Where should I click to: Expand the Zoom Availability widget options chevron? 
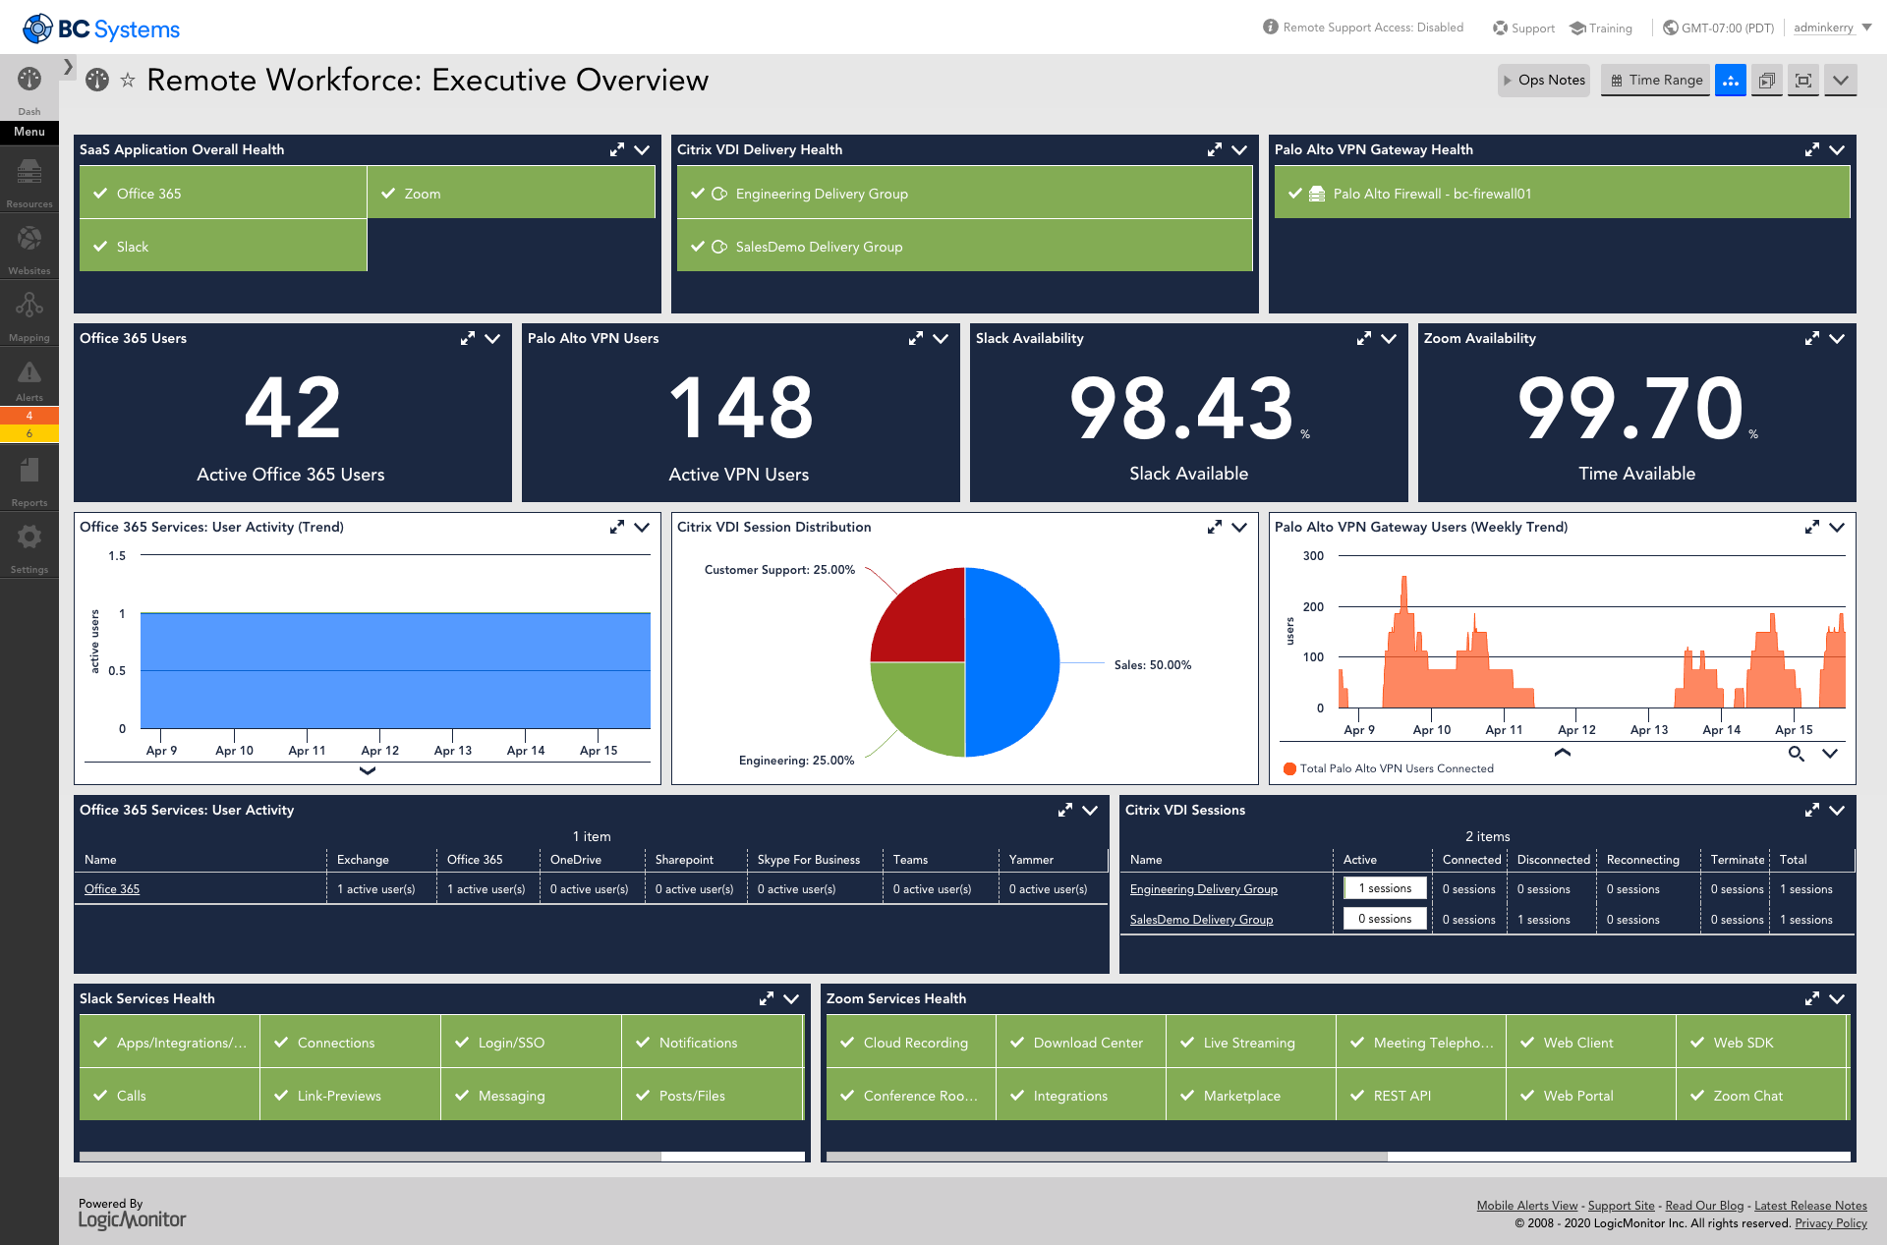coord(1837,338)
